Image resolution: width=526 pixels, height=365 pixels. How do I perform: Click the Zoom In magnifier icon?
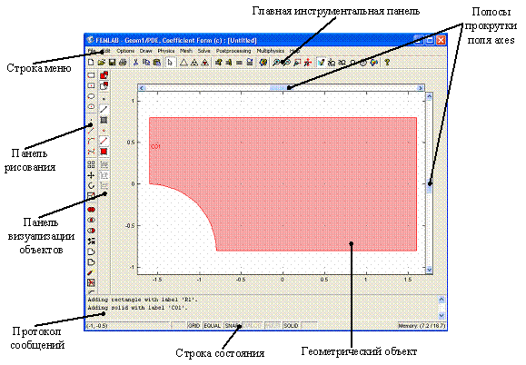(x=276, y=63)
